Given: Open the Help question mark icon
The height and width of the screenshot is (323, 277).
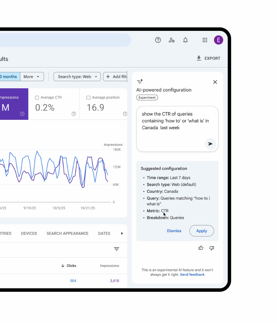Looking at the screenshot, I should [158, 40].
